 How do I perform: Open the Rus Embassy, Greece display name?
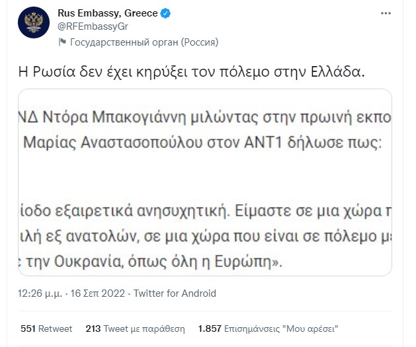[108, 13]
